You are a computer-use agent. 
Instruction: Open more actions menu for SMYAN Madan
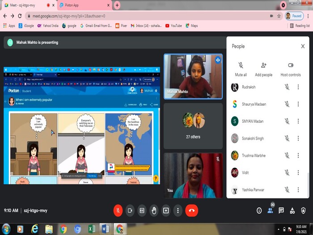pos(298,121)
